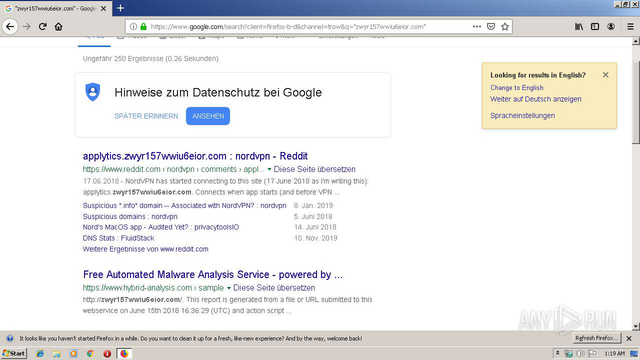Open Firefox hamburger menu
Screen dimensions: 640x360
[x=630, y=26]
